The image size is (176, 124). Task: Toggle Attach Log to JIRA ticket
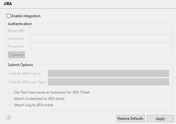11,105
